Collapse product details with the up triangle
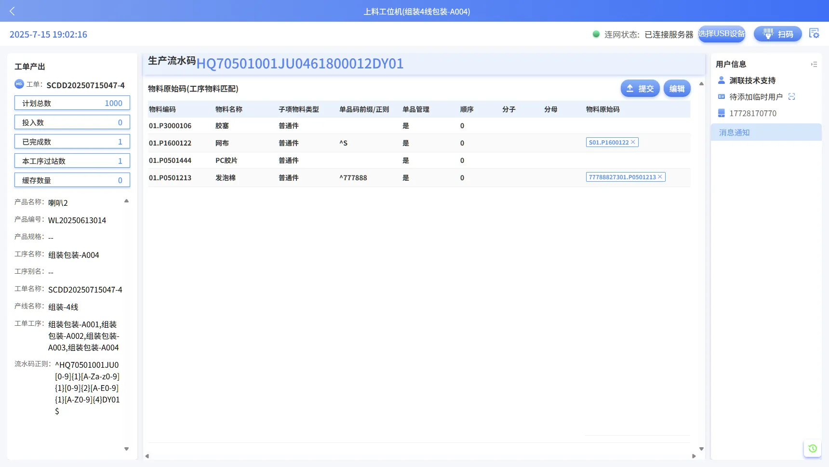829x467 pixels. point(126,201)
